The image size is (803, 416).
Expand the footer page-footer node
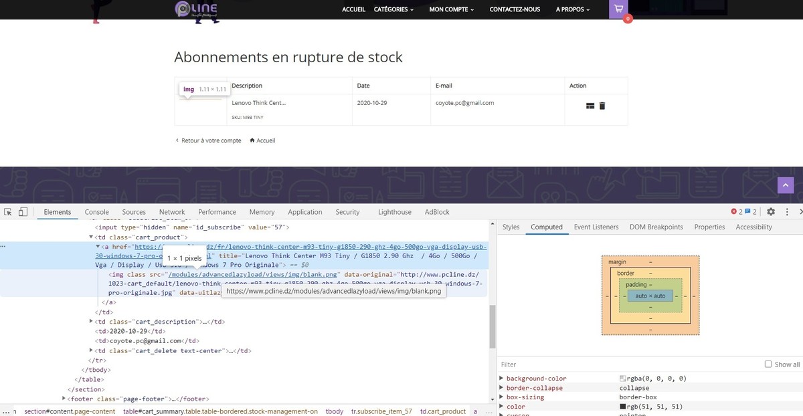coord(65,399)
